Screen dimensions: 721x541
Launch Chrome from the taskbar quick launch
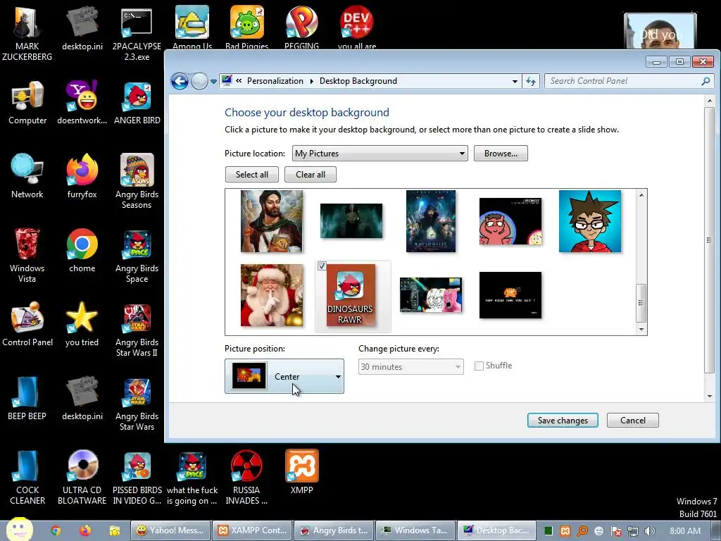(x=56, y=530)
